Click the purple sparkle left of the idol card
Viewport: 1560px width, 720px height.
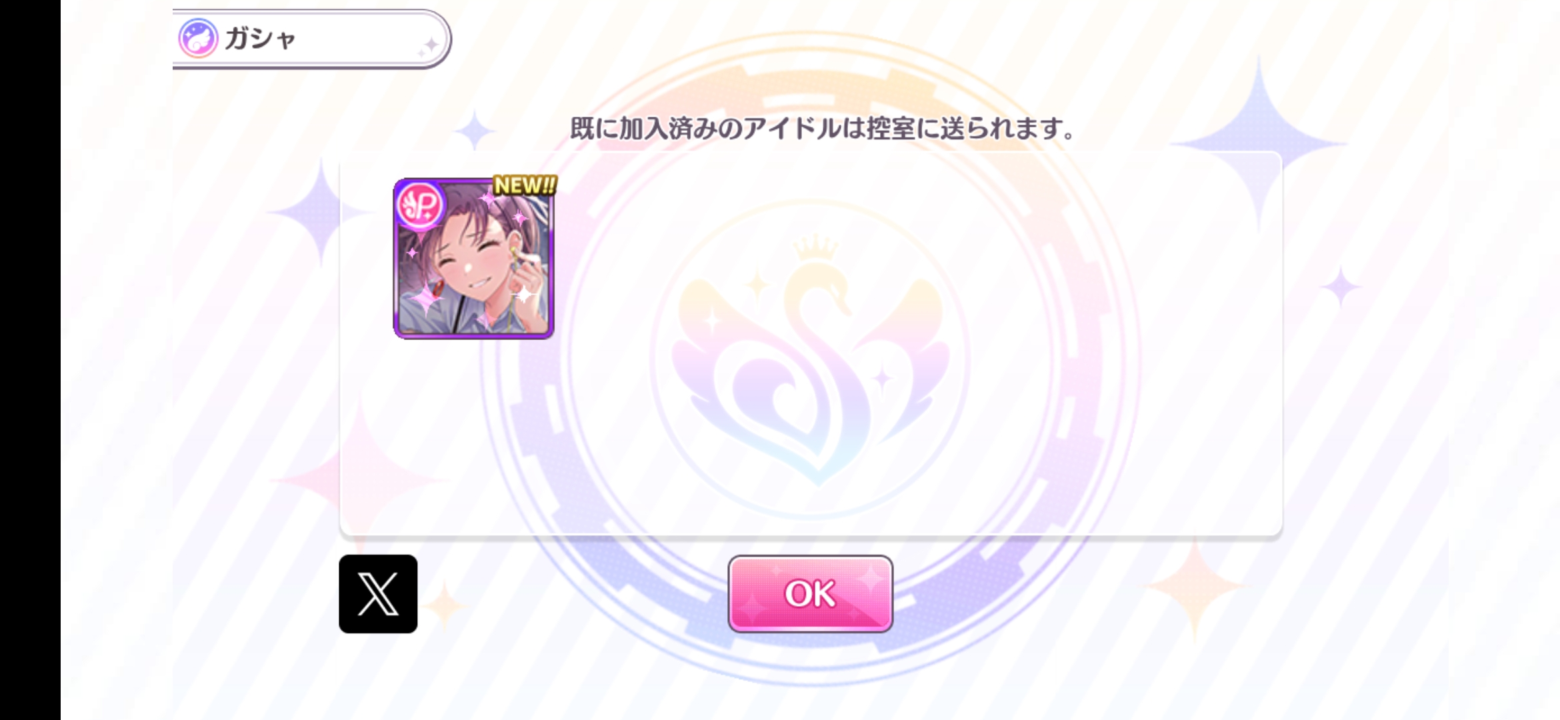coord(321,212)
